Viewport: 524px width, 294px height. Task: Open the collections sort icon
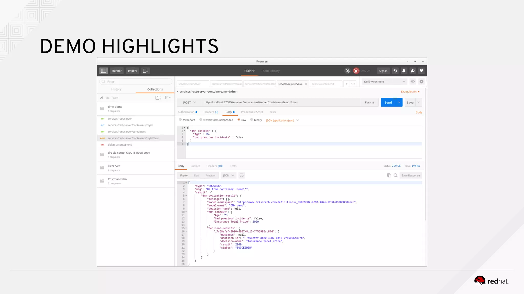(x=167, y=97)
